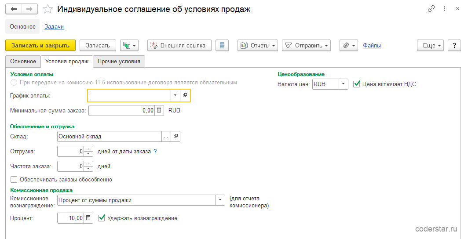Expand the График оплаты dropdown list
Viewport: 468px width, 239px height.
175,95
